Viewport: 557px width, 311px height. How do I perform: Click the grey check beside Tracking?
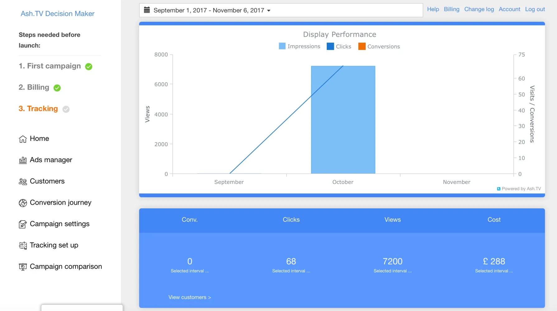click(x=66, y=109)
